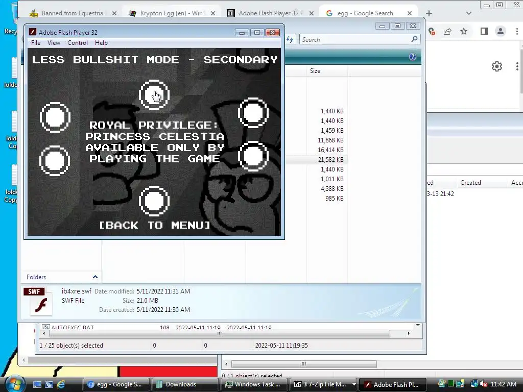Click the ib4xre.swf file name

pyautogui.click(x=77, y=291)
